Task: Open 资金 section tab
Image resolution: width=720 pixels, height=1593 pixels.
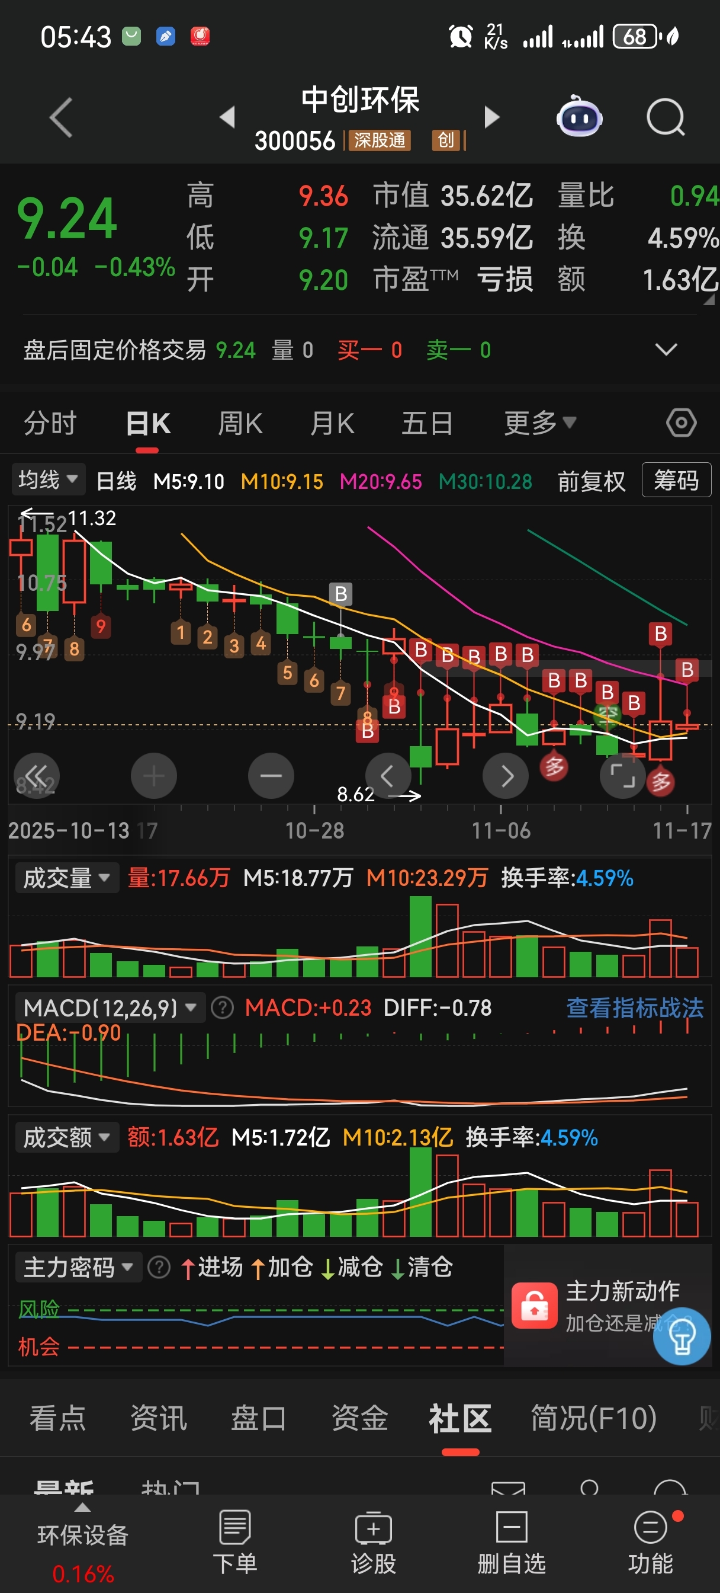Action: point(359,1418)
